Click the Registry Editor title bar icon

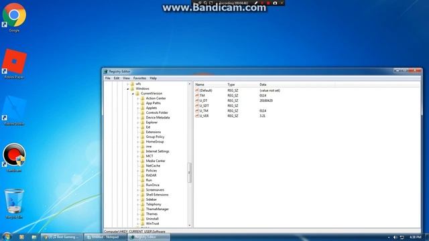coord(106,72)
